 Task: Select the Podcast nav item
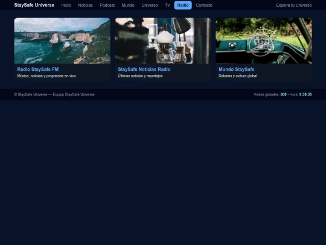[107, 5]
